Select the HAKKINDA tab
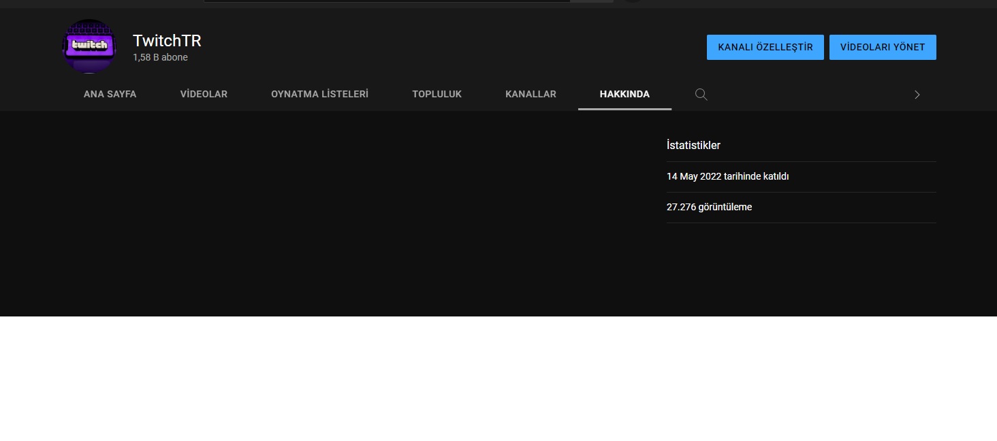The image size is (997, 441). [x=624, y=95]
